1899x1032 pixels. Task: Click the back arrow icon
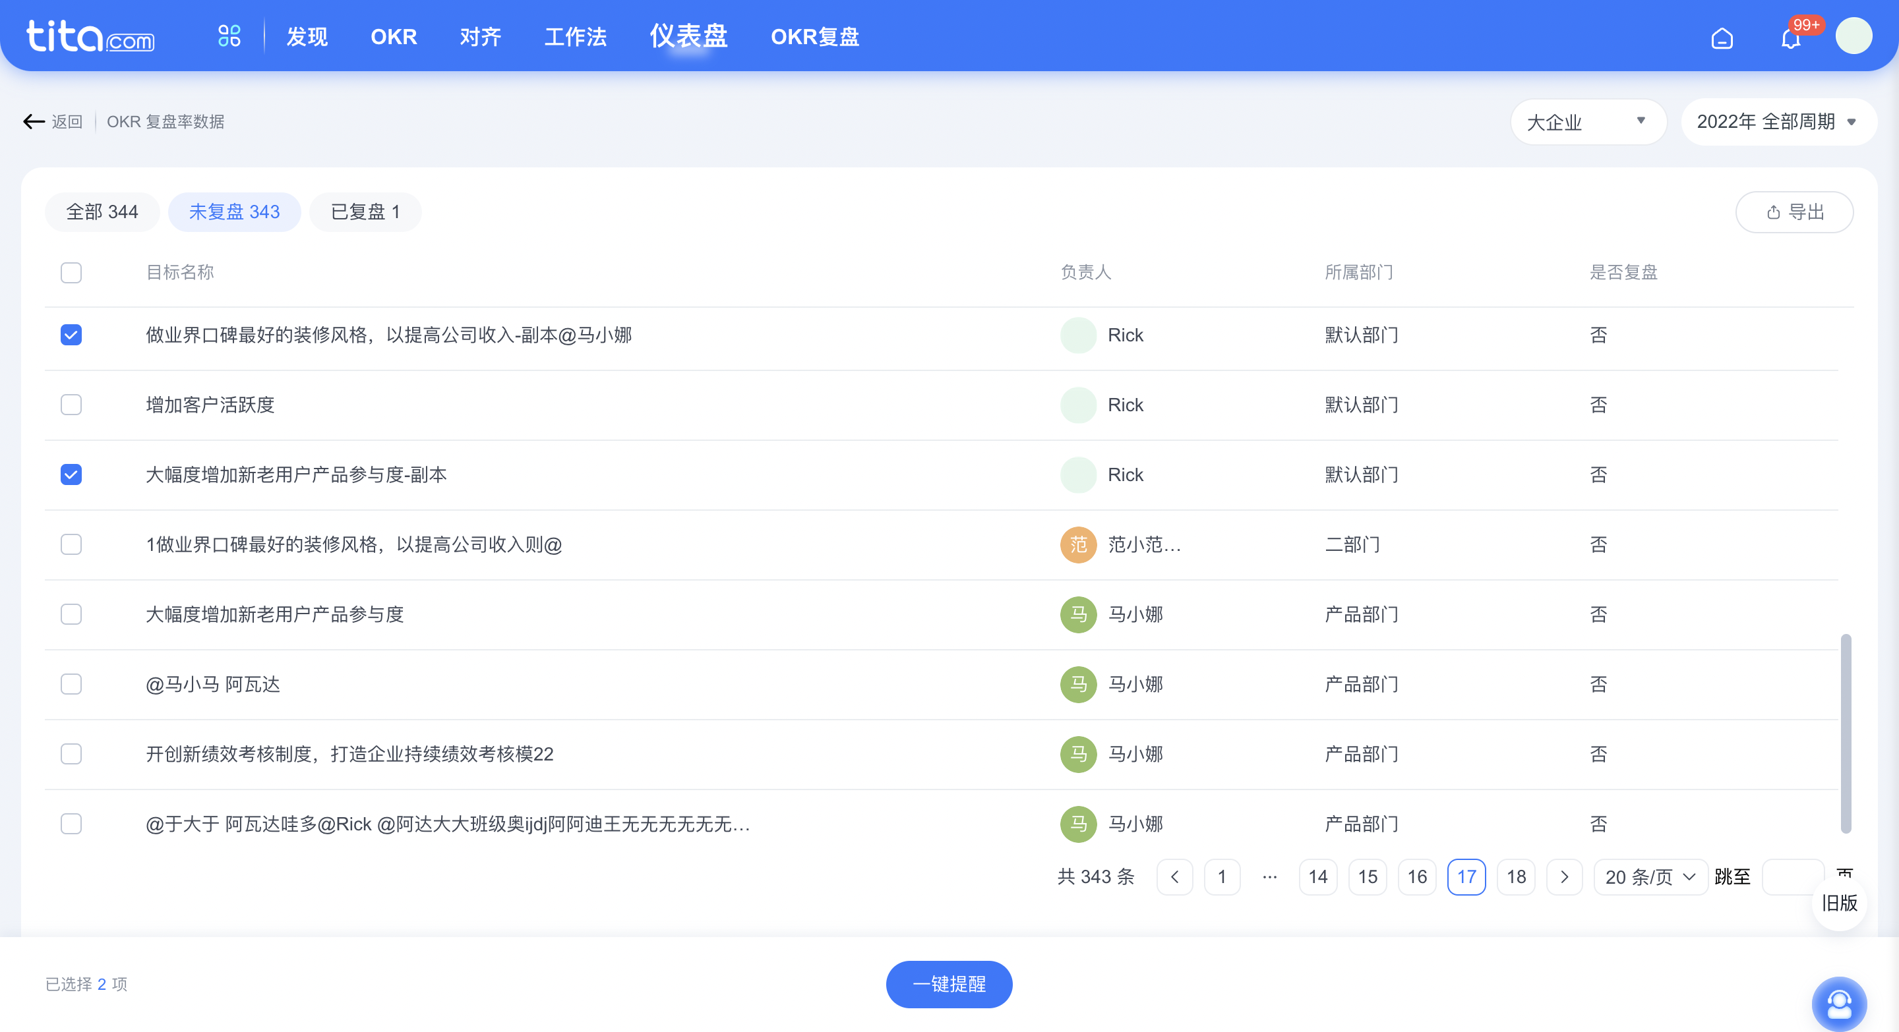(x=34, y=121)
